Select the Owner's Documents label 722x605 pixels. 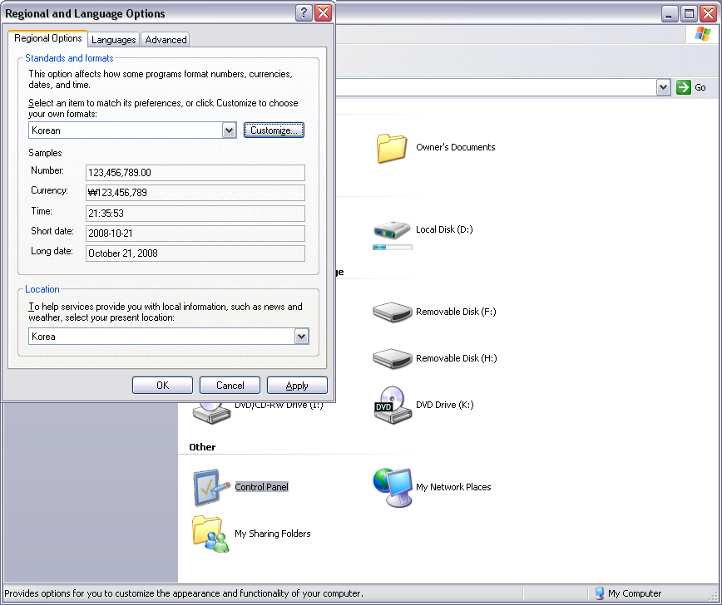(x=455, y=148)
